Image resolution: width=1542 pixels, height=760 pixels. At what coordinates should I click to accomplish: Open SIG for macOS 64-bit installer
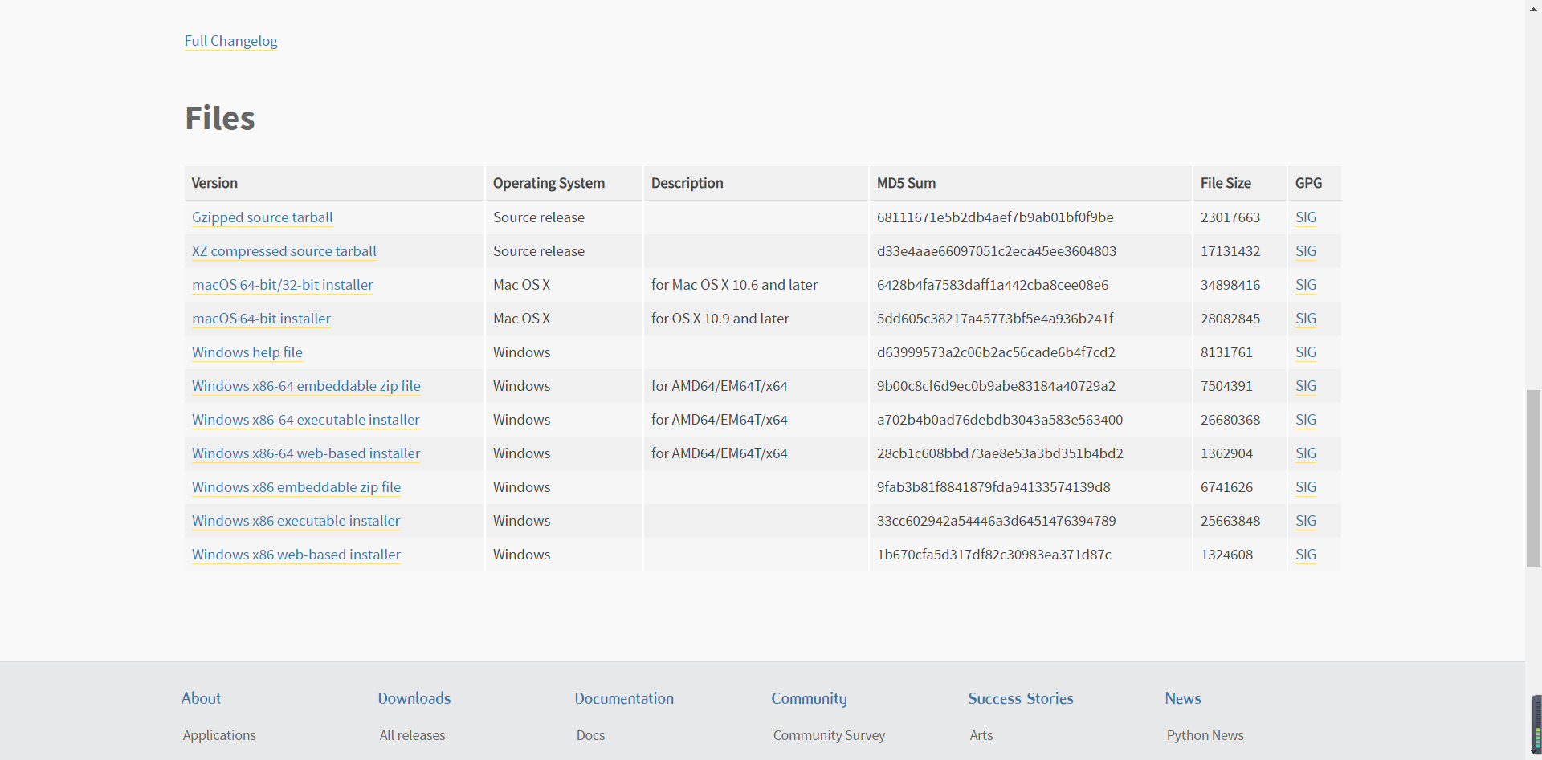coord(1305,319)
